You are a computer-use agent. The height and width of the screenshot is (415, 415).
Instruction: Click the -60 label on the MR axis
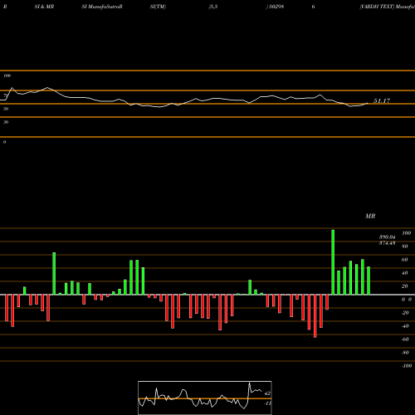(x=405, y=339)
